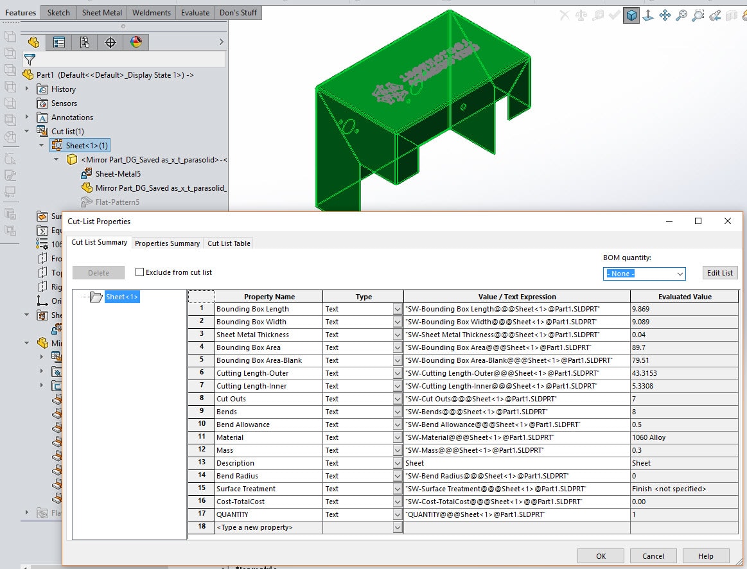Click the 1060 Alloy evaluated value

(684, 437)
